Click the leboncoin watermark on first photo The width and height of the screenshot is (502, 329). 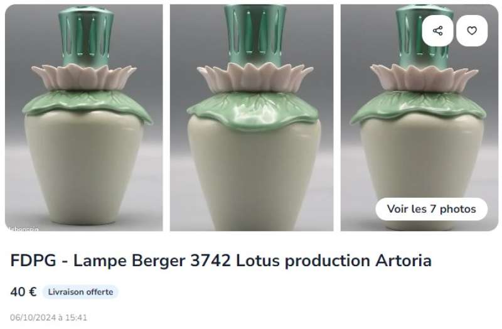tap(23, 229)
